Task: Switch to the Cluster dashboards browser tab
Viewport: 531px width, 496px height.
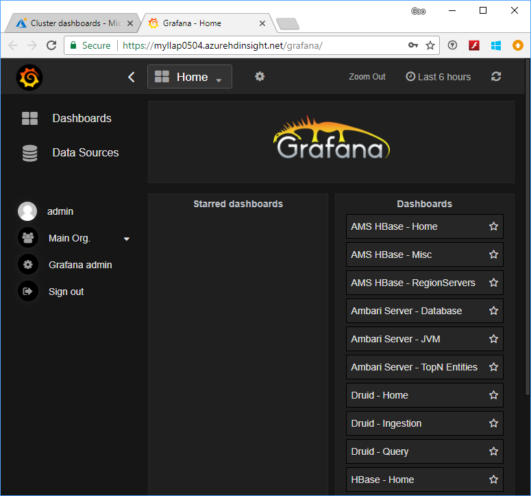Action: coord(73,23)
